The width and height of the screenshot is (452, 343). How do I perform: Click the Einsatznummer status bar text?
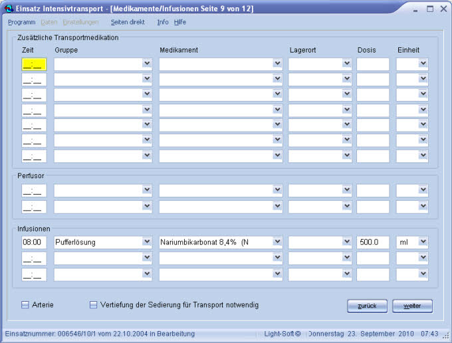tap(100, 334)
